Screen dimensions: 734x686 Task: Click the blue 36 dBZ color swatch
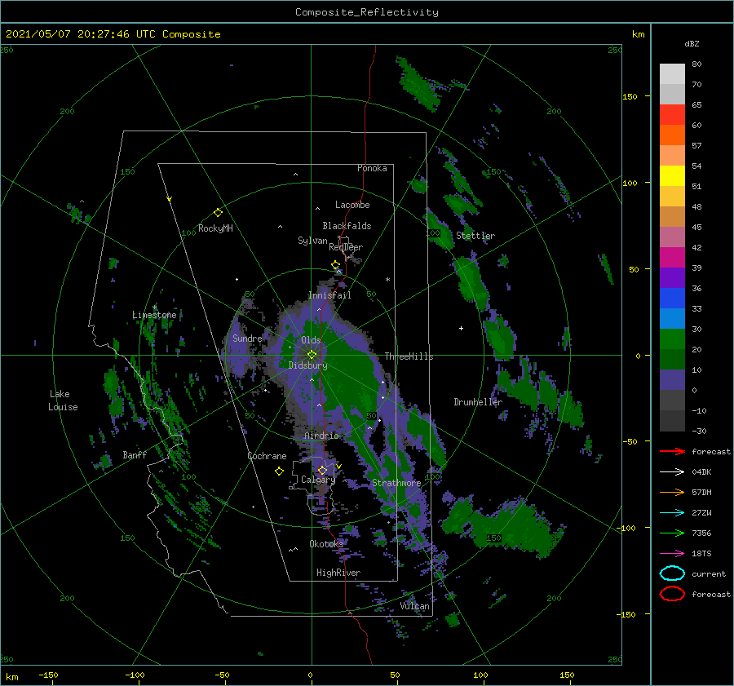[672, 299]
